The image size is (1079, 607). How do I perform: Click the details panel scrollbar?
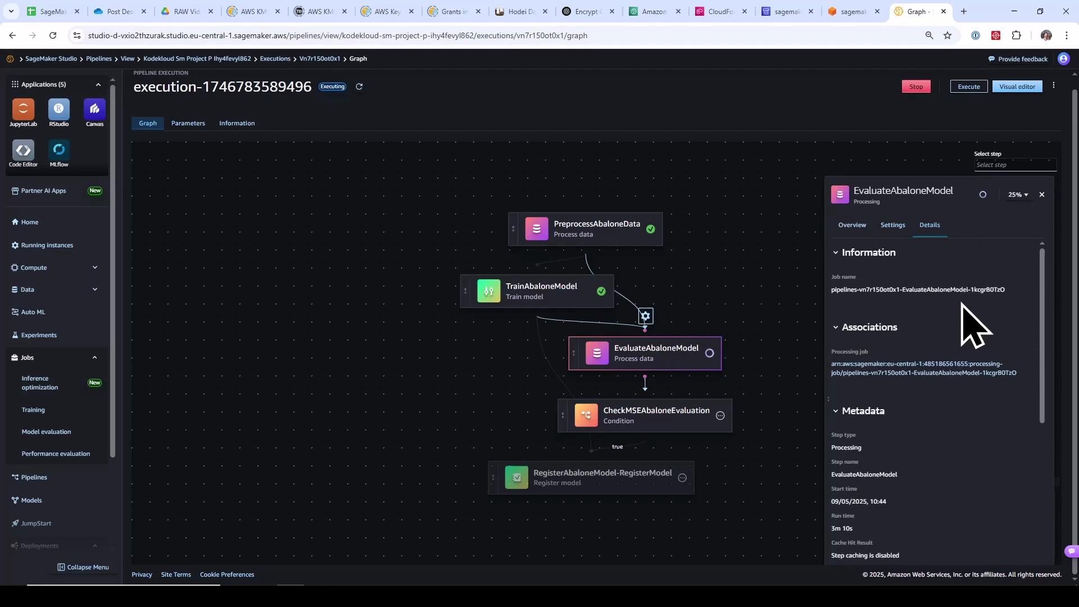click(1042, 336)
